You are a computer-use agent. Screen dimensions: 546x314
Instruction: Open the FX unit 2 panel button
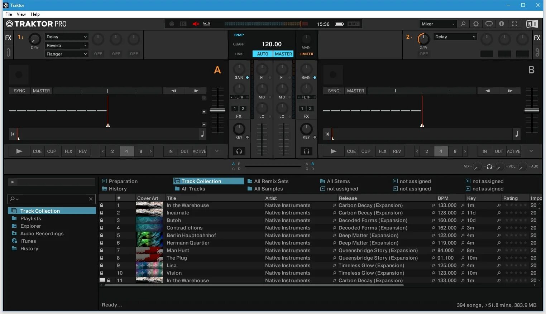point(537,38)
